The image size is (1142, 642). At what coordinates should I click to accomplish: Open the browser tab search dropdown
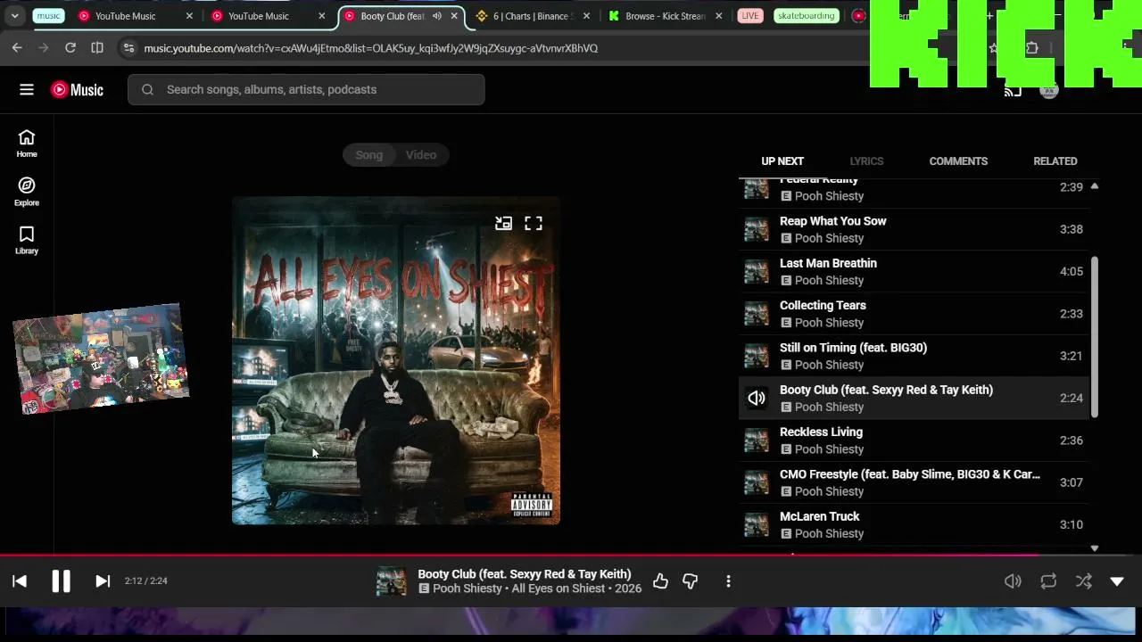(x=13, y=16)
